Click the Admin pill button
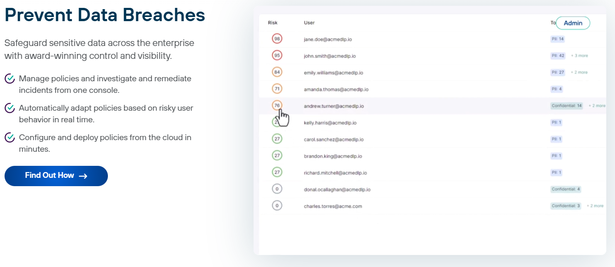The height and width of the screenshot is (267, 615). [x=573, y=23]
